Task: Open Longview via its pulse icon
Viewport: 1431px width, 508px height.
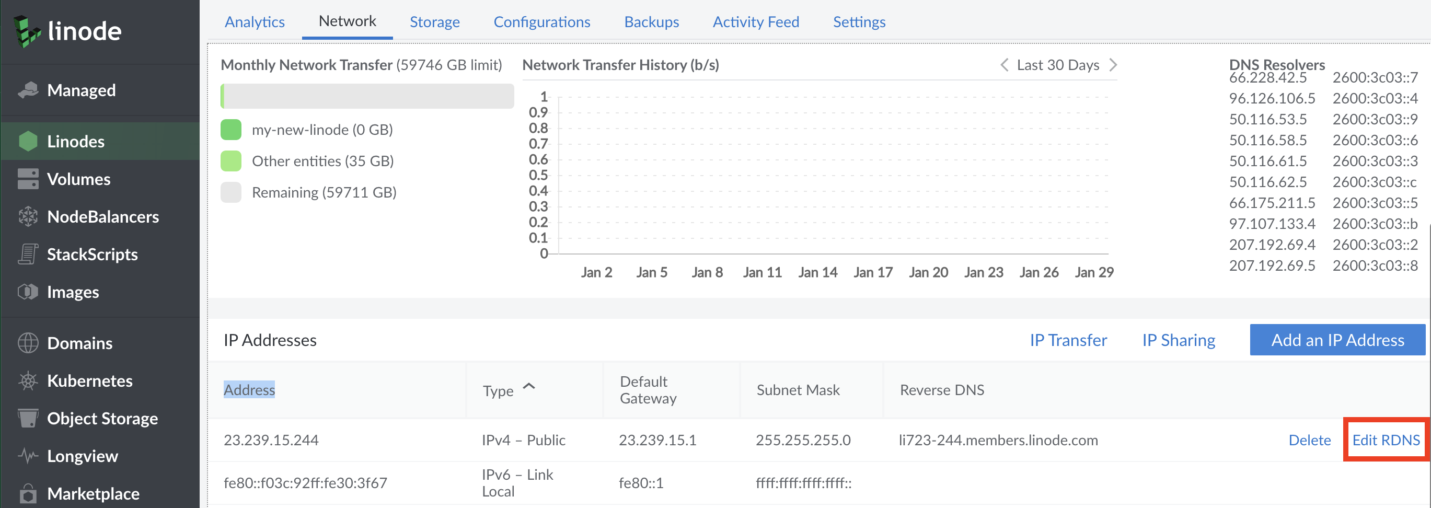Action: point(27,456)
